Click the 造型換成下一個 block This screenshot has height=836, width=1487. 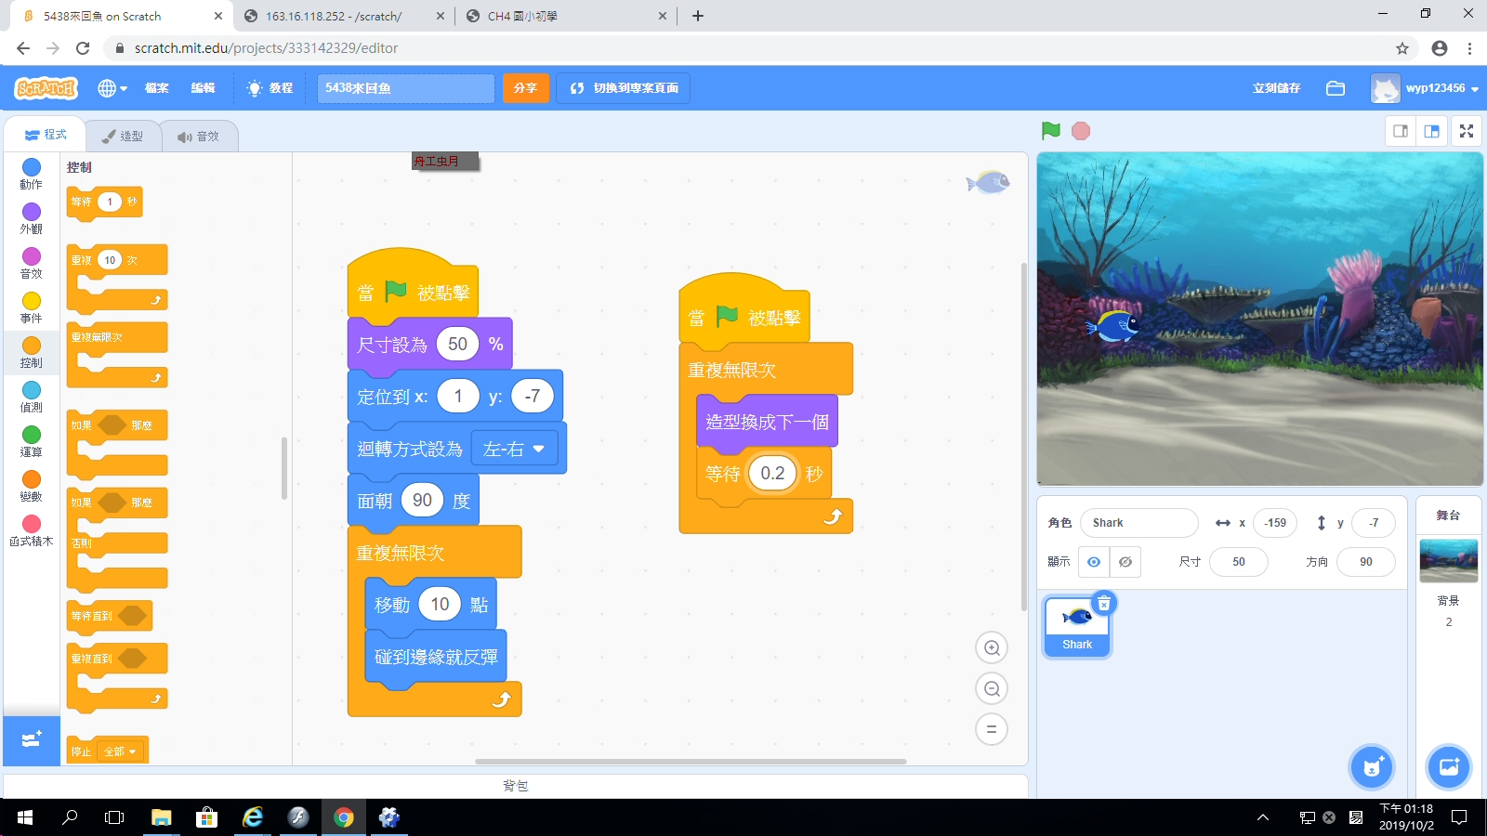(767, 422)
